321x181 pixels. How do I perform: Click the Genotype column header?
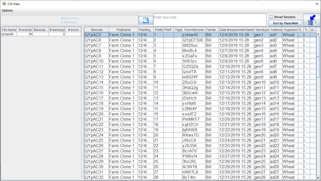point(262,30)
